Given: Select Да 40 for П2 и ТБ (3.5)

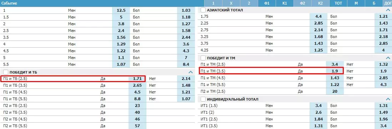Looking at the screenshot, I should point(137,112).
